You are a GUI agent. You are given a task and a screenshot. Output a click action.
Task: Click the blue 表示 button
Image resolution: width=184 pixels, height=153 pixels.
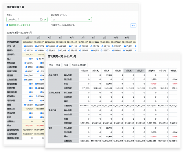(x=133, y=25)
